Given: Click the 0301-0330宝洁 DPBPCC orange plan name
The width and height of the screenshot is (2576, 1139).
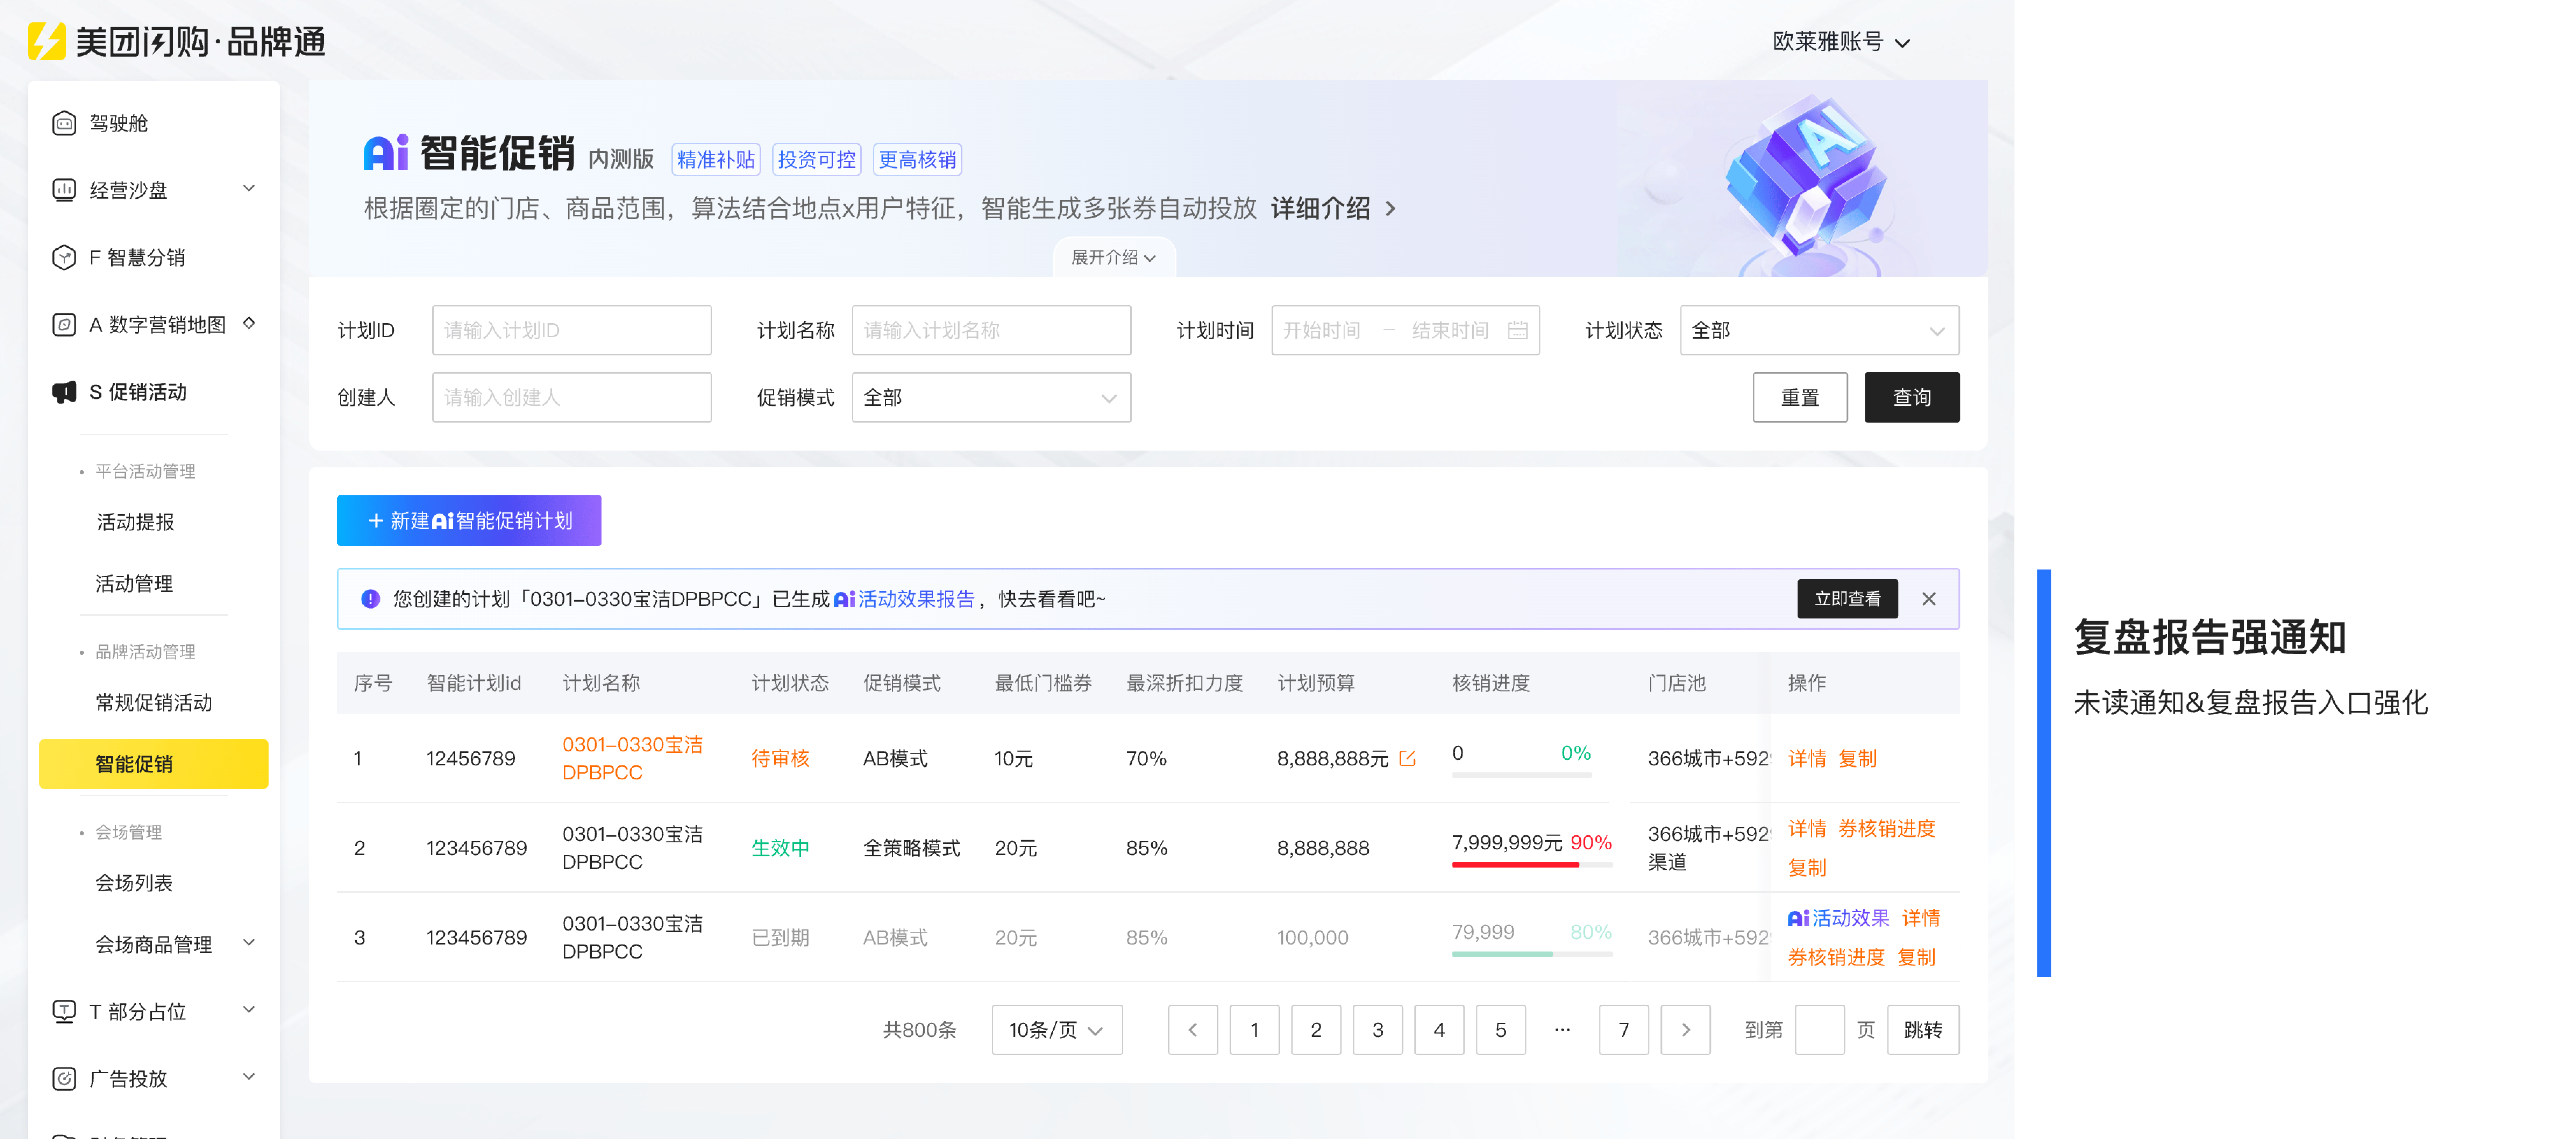Looking at the screenshot, I should point(632,759).
